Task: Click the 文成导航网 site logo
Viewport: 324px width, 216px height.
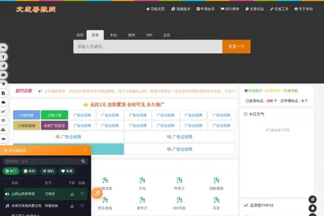Action: tap(36, 9)
